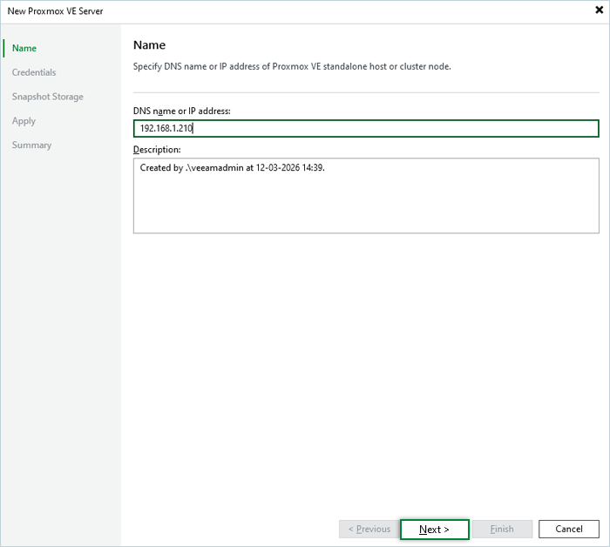610x547 pixels.
Task: Click the 'DNS name or IP address:' label
Action: [x=181, y=111]
